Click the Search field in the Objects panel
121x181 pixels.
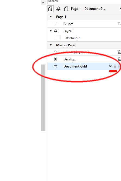[x=84, y=2]
